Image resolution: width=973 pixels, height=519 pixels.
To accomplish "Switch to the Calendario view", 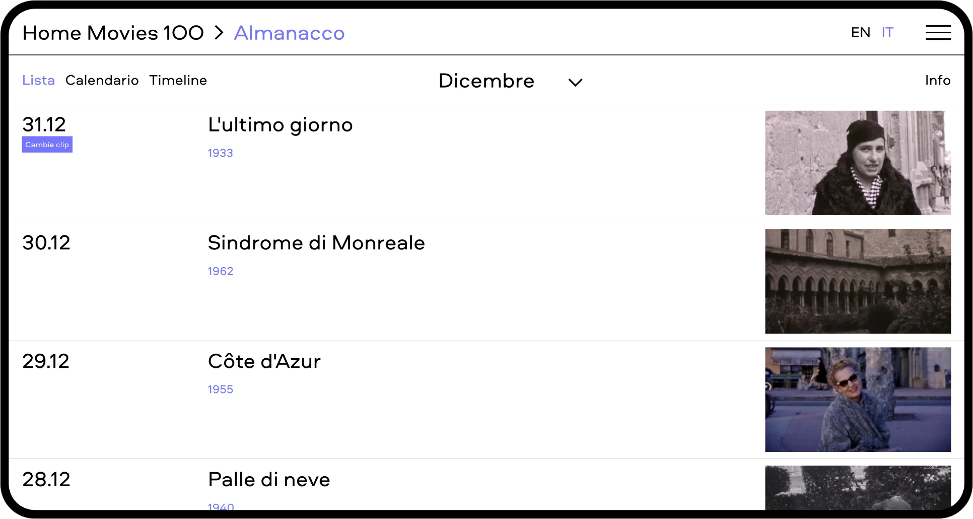I will [x=102, y=81].
